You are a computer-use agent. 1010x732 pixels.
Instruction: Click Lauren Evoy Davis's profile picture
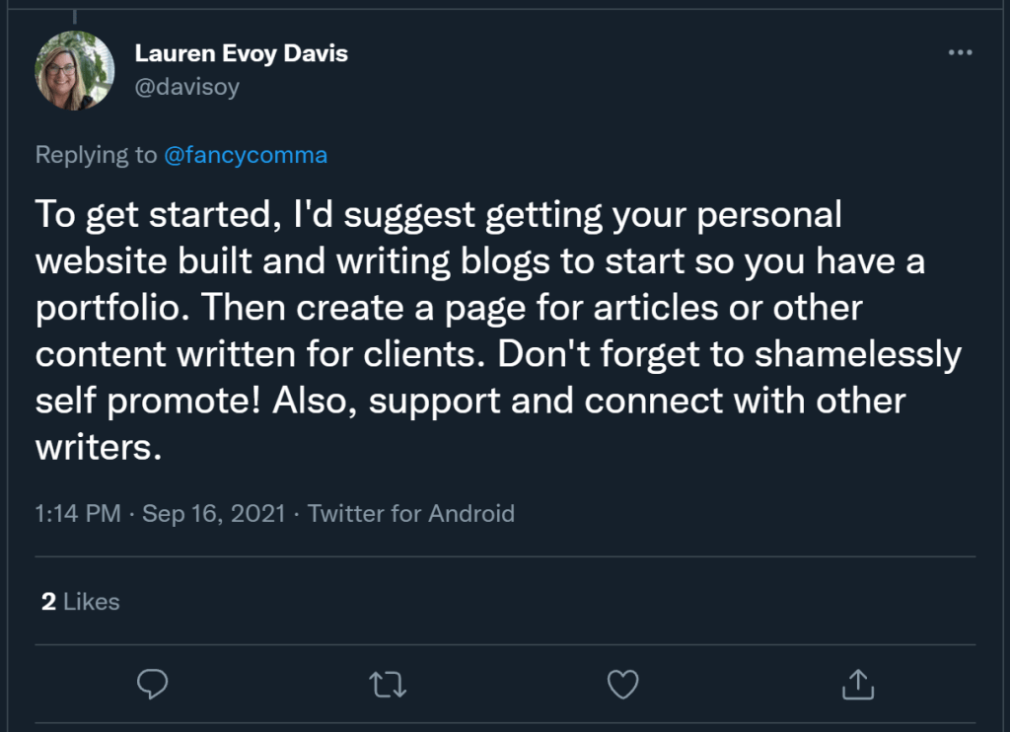click(x=74, y=70)
